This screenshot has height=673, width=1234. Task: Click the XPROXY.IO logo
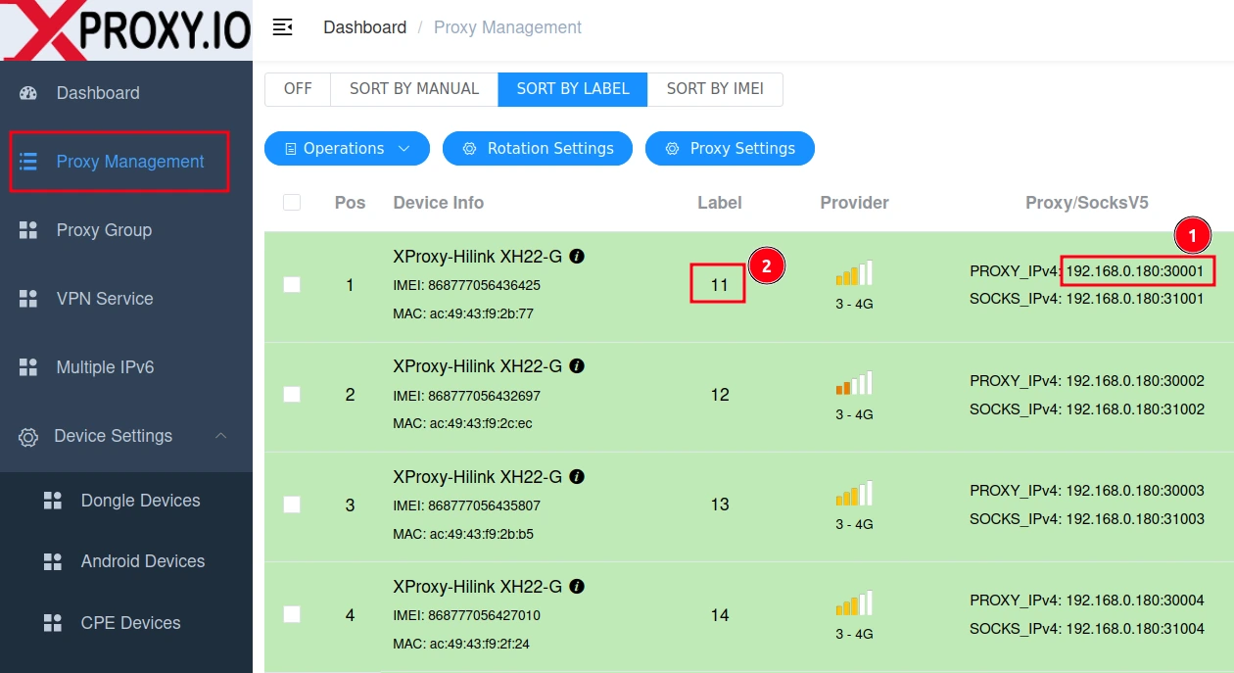tap(126, 29)
